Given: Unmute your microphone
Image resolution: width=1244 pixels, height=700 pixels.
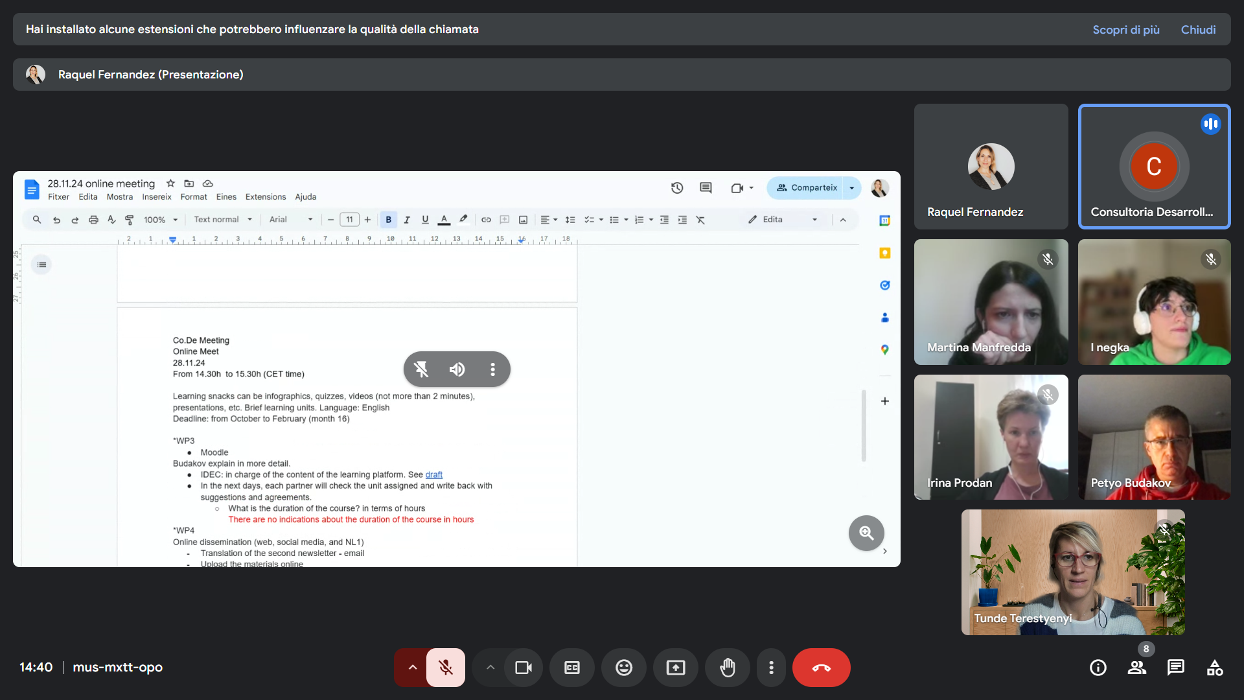Looking at the screenshot, I should pos(446,668).
